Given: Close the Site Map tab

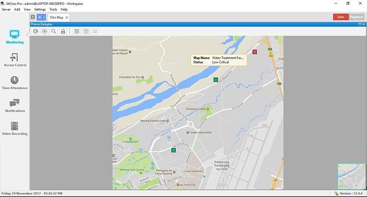Looking at the screenshot, I should click(67, 17).
